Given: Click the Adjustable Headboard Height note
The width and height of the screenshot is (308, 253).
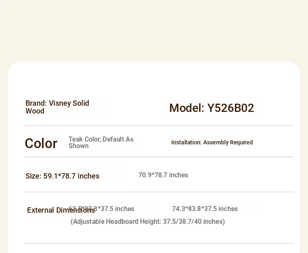Looking at the screenshot, I should tap(148, 221).
